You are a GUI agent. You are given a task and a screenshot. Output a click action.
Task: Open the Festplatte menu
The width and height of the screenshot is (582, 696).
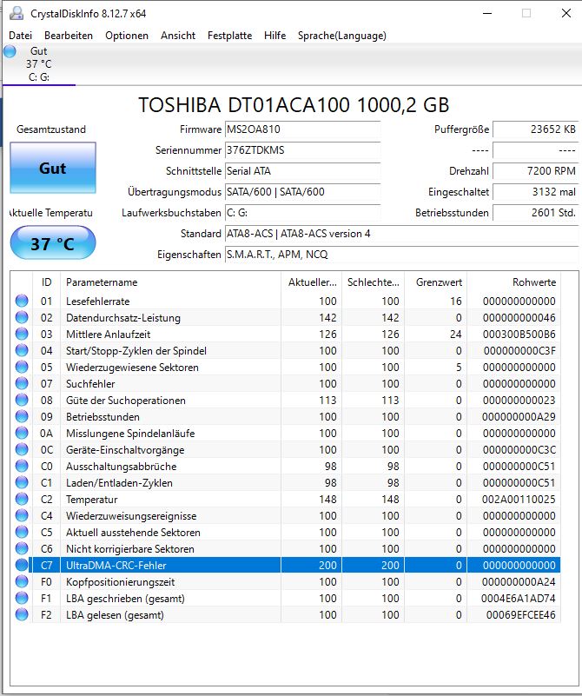(x=230, y=36)
